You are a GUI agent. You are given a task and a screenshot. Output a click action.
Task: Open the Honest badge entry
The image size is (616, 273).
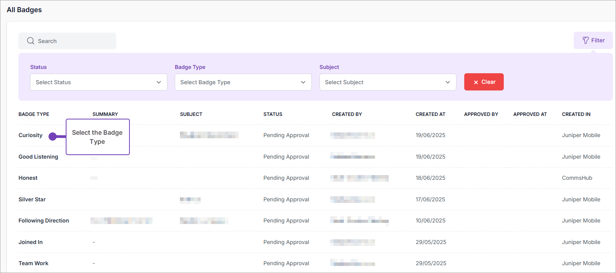[x=28, y=178]
